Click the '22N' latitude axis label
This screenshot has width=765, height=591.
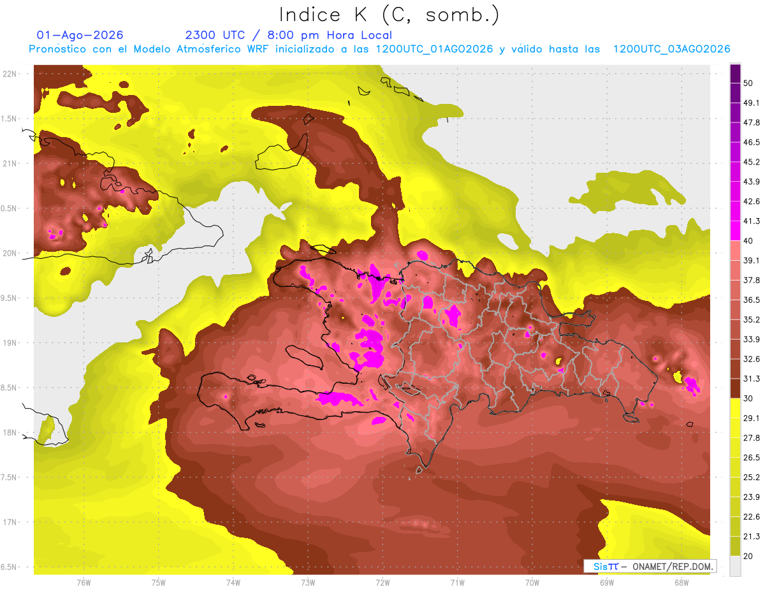coord(10,73)
